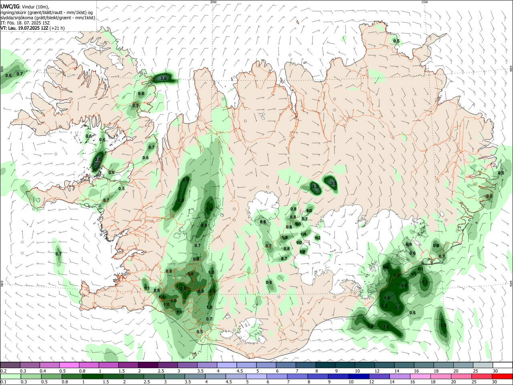Screen dimensions: 513x385
Task: Click the bright red 30 rain legend swatch
Action: (x=502, y=377)
